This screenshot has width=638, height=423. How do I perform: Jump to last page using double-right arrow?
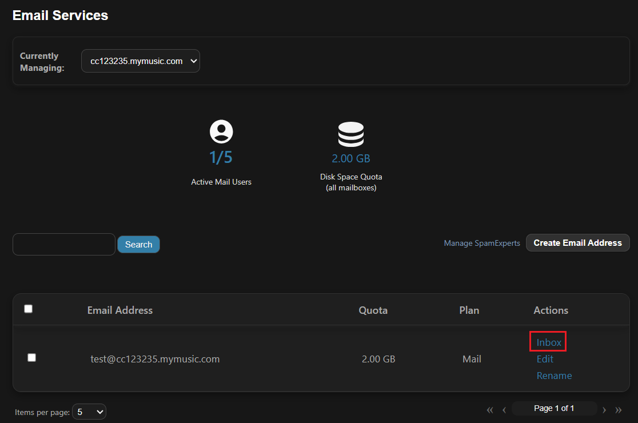point(619,409)
